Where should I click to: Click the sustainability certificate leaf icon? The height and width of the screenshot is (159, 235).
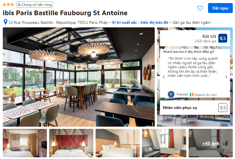coord(19,5)
